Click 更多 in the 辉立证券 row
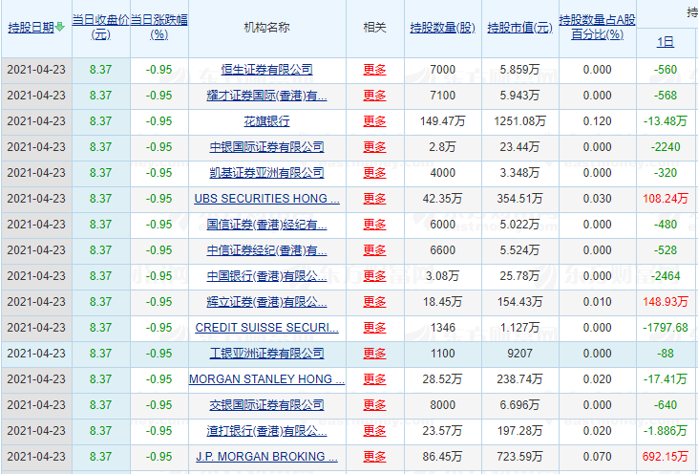 tap(374, 302)
